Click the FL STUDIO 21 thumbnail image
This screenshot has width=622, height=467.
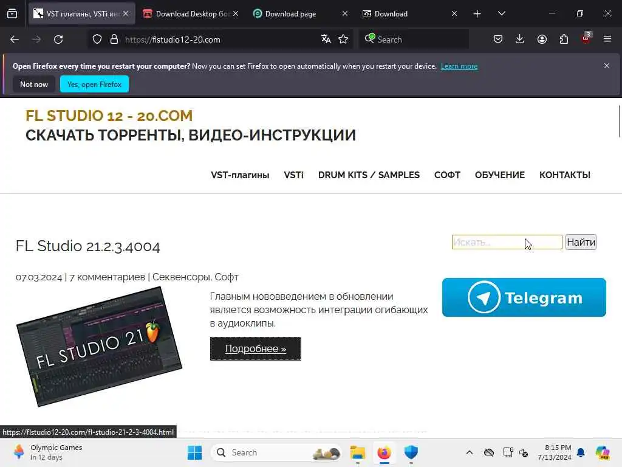(x=99, y=347)
